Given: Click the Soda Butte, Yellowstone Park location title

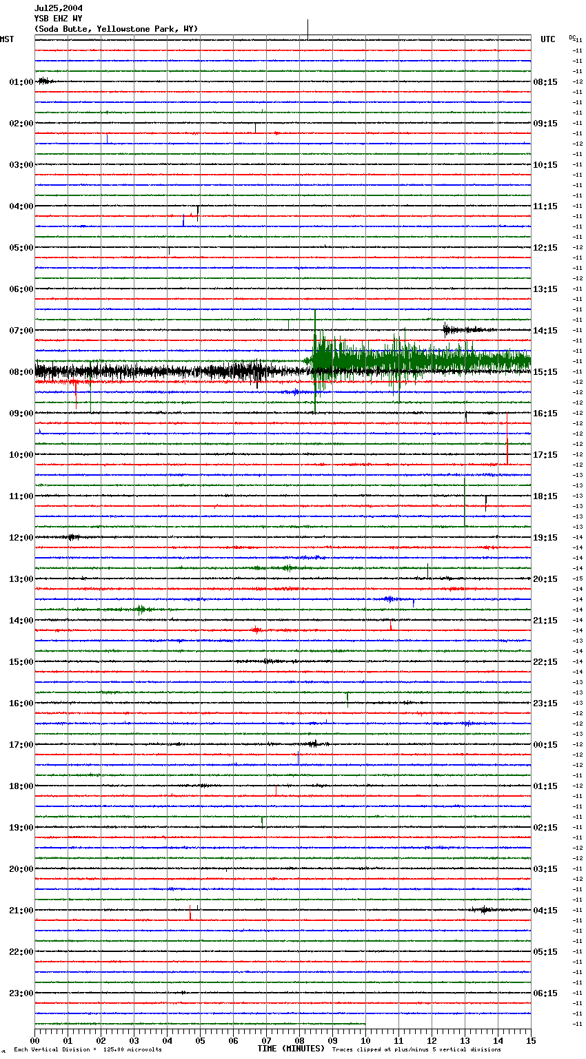Looking at the screenshot, I should tap(116, 29).
